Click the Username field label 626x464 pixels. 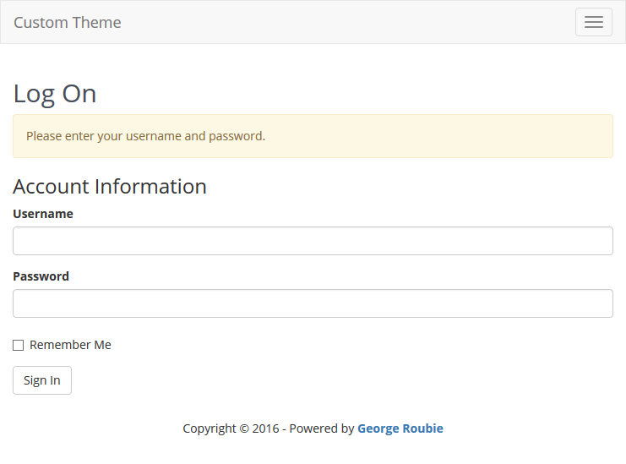pos(43,214)
